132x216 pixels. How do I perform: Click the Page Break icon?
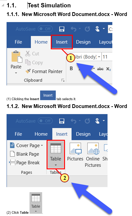[12, 162]
